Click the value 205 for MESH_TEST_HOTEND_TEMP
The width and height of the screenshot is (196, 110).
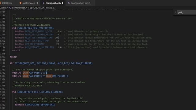57,38
